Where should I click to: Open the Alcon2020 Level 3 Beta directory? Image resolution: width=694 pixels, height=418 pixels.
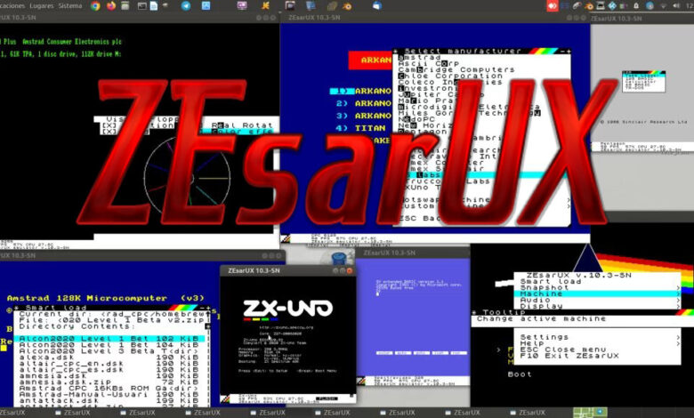109,351
